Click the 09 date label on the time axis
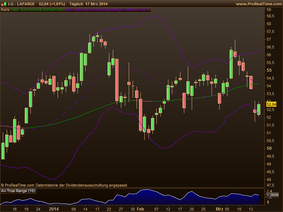This screenshot has height=212, width=283. (x=74, y=209)
